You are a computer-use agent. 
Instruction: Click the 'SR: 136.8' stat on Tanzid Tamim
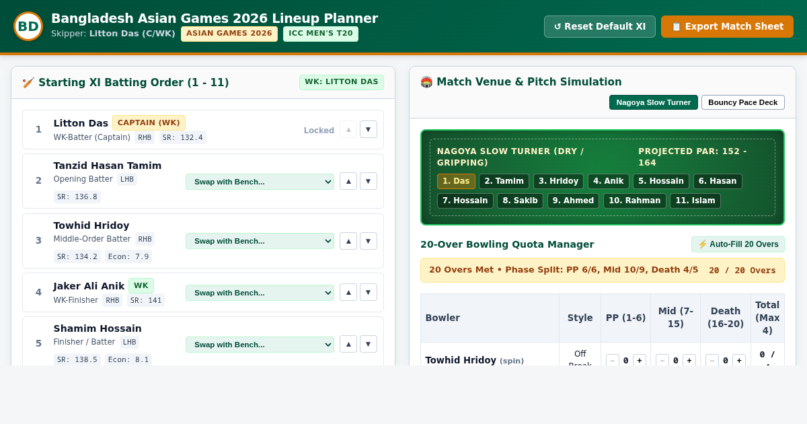(77, 197)
